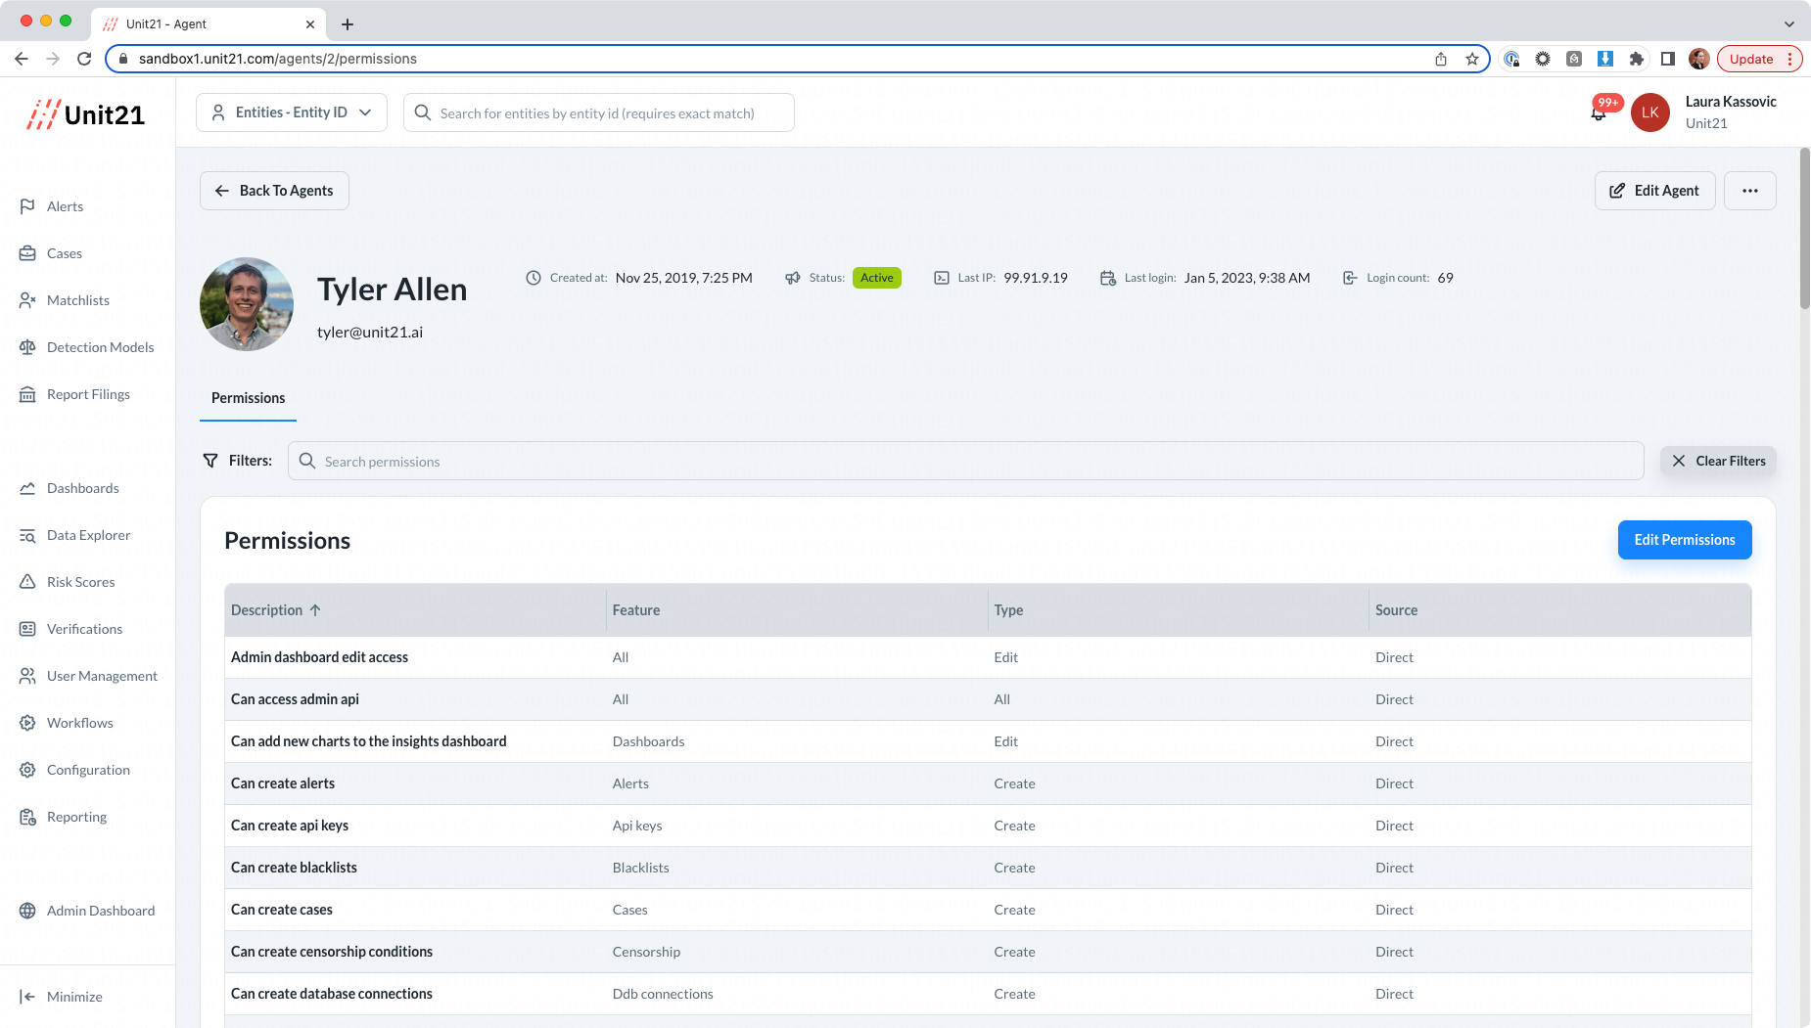Clear Filters on permissions
Screen dimensions: 1811x1028
1718,461
